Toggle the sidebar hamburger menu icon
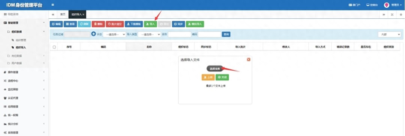The width and height of the screenshot is (405, 136). 53,5
